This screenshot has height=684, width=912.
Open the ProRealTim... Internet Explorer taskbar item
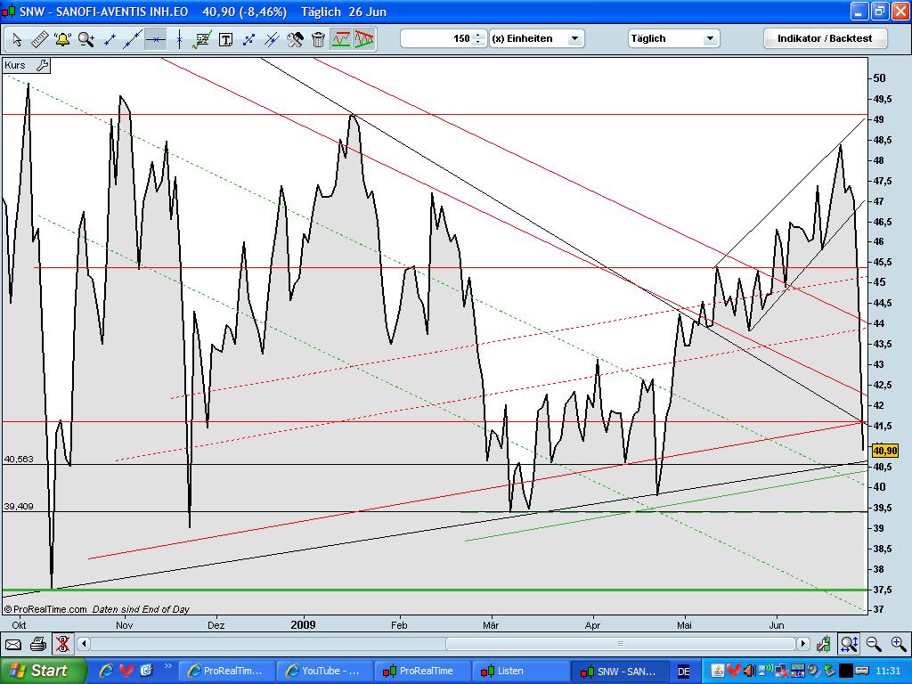point(225,671)
